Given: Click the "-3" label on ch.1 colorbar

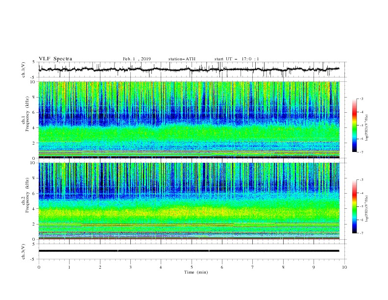Looking at the screenshot, I should pos(362,99).
